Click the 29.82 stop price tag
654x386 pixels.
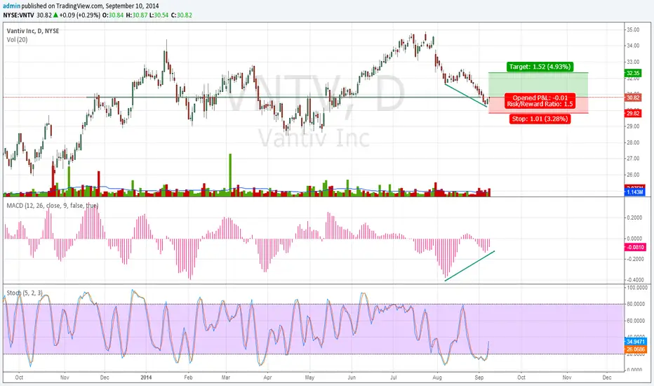pos(633,114)
